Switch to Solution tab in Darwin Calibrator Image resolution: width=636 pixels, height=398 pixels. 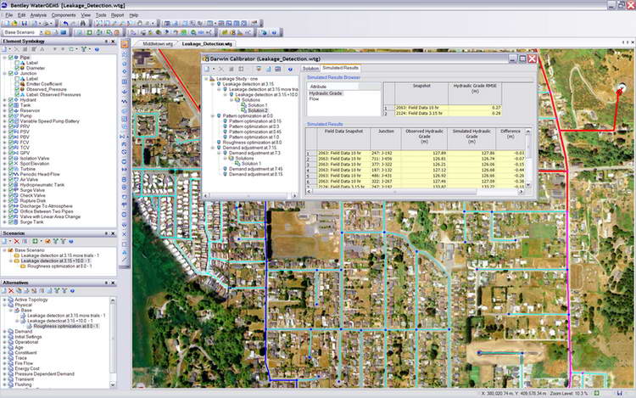310,69
